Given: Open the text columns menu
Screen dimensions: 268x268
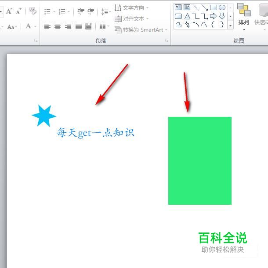Looking at the screenshot, I should coord(104,26).
